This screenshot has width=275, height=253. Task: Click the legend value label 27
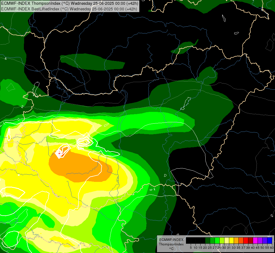coord(215,248)
